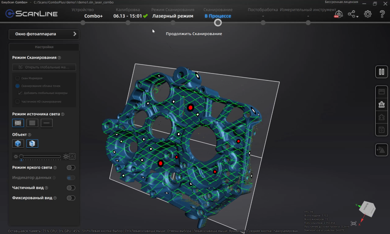Image resolution: width=390 pixels, height=234 pixels.
Task: Choose the striped cube object type
Action: (32, 143)
